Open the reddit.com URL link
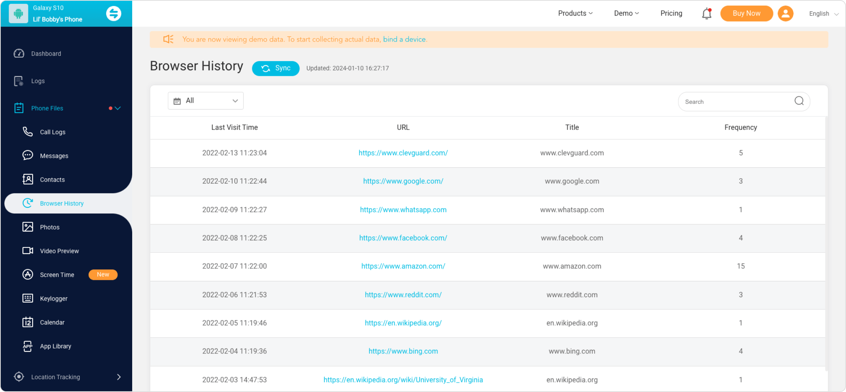The width and height of the screenshot is (846, 392). pyautogui.click(x=403, y=295)
